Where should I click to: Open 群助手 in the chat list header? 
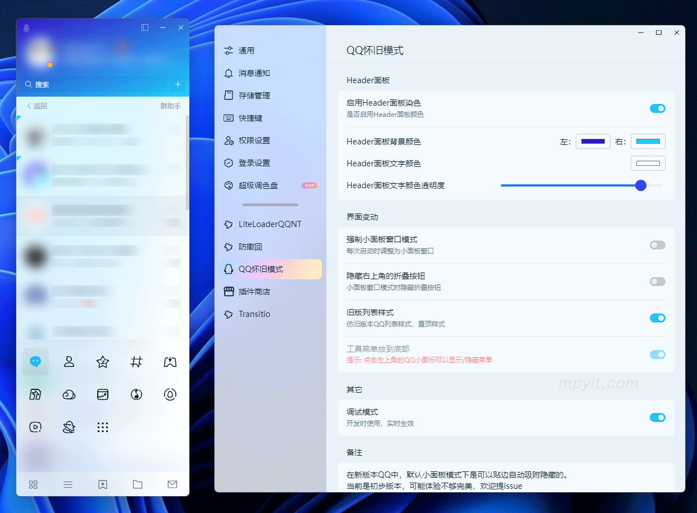click(171, 106)
